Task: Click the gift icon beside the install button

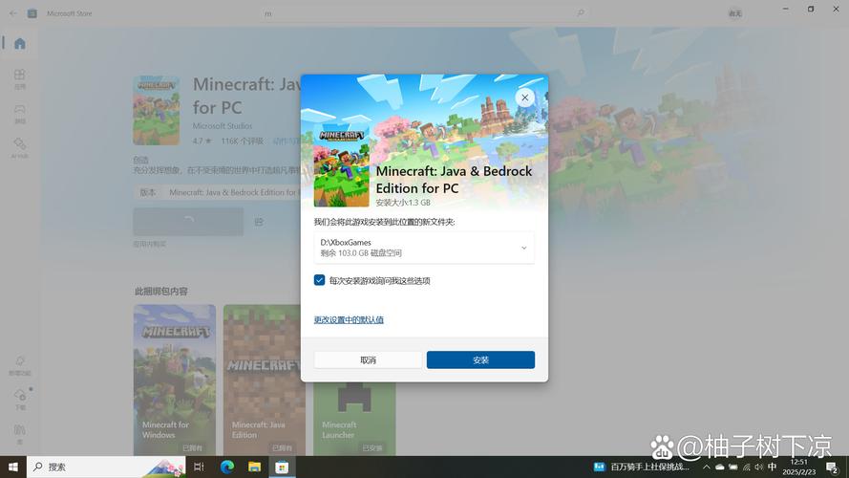Action: (259, 222)
